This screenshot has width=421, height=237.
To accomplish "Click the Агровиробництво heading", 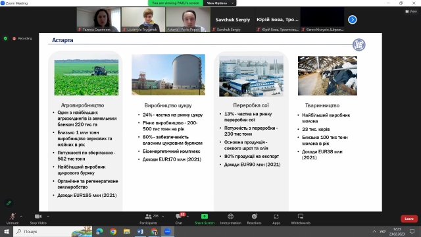I will pyautogui.click(x=82, y=105).
